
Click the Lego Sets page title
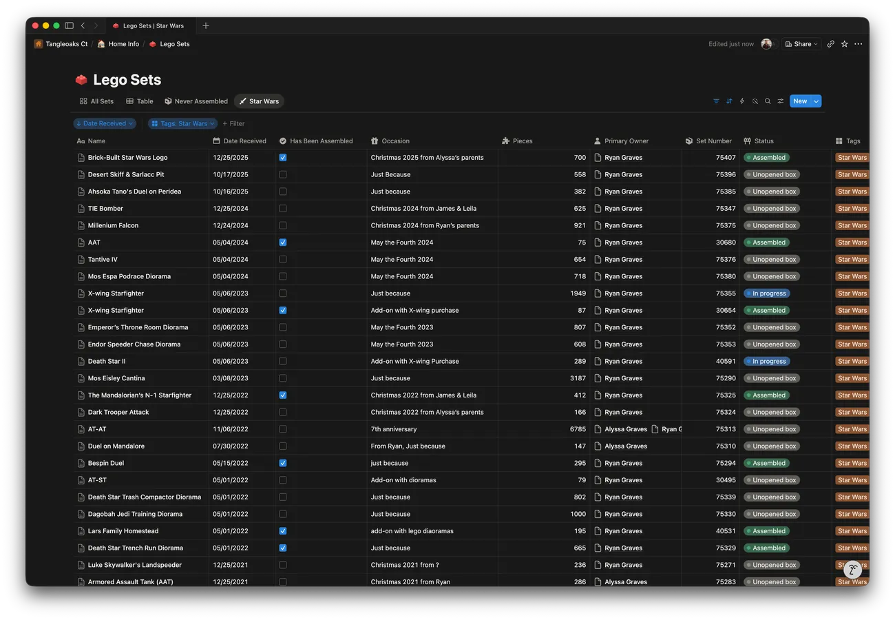pyautogui.click(x=127, y=80)
